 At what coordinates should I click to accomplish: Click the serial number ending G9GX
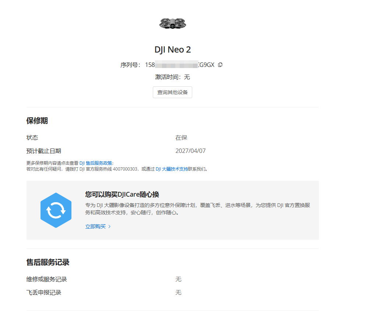point(180,65)
